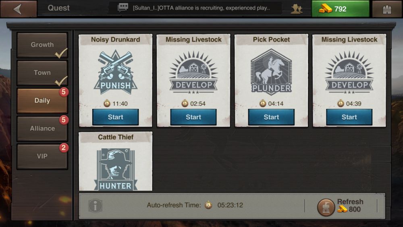Tap the Cattle Thief Hunter badge
Screen dimensions: 403x227
click(115, 169)
